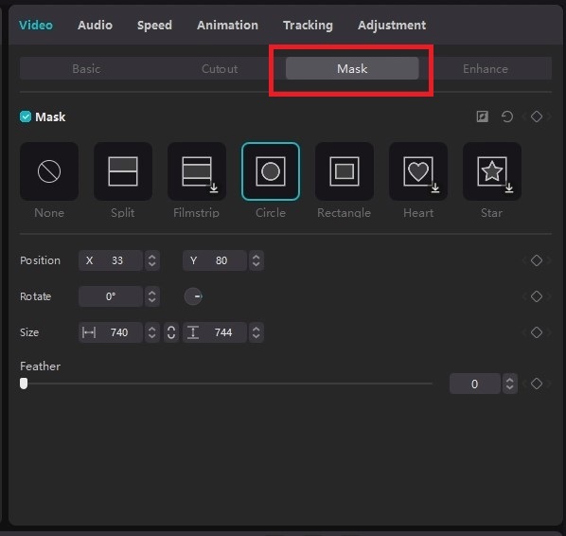Viewport: 566px width, 536px height.
Task: Choose the Rectangle mask shape
Action: pos(345,171)
